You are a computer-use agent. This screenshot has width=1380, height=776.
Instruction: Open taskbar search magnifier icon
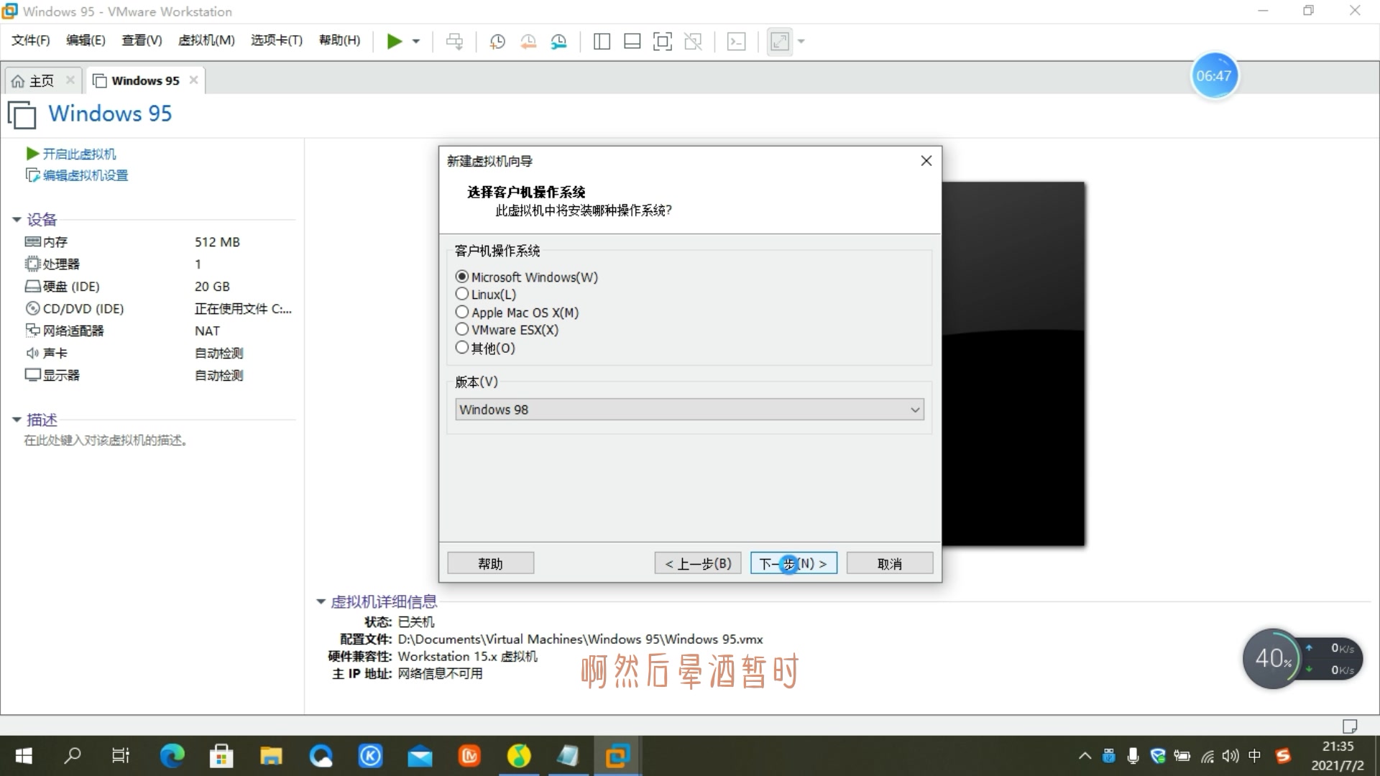pyautogui.click(x=73, y=756)
